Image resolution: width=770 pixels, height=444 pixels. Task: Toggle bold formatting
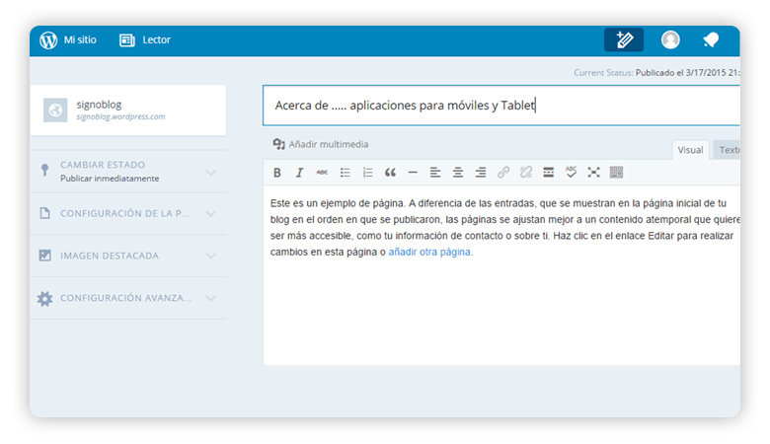(277, 173)
